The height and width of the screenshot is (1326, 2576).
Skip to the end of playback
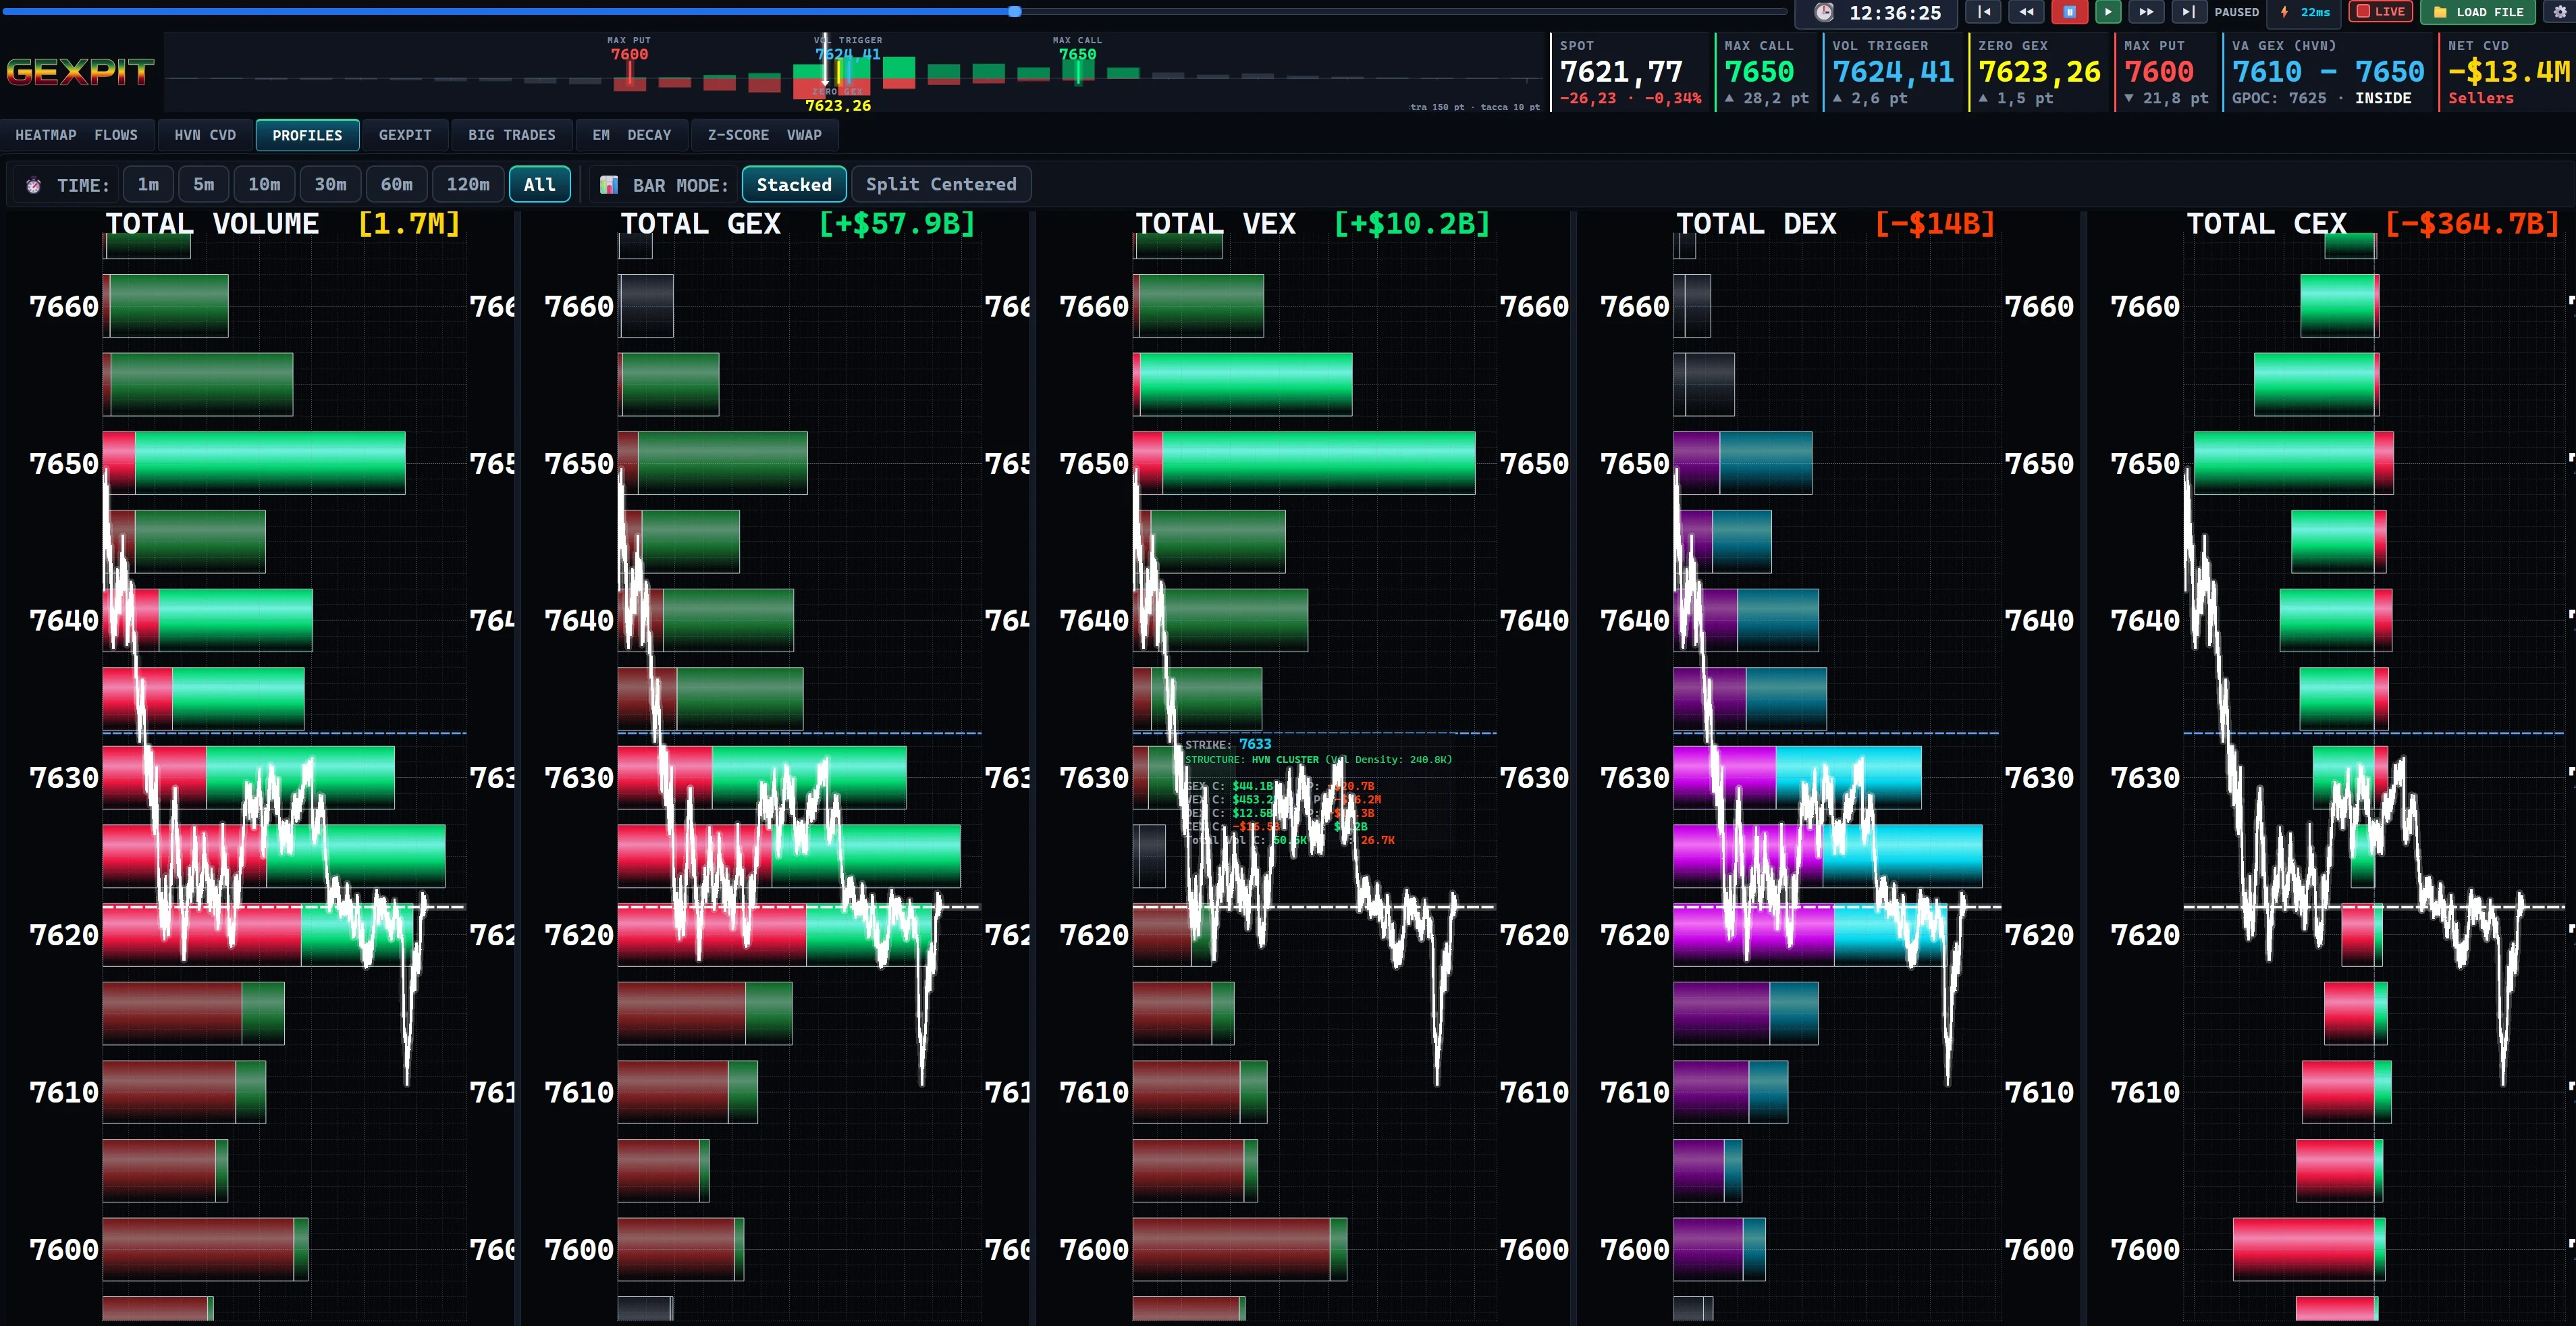2188,12
